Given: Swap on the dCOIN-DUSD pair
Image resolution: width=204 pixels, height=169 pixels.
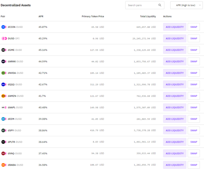Looking at the screenshot, I should pyautogui.click(x=194, y=27).
